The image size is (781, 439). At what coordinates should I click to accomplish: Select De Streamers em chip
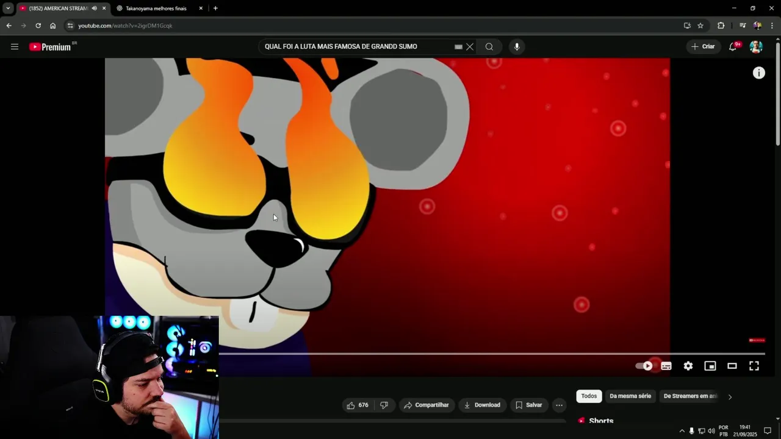[689, 396]
